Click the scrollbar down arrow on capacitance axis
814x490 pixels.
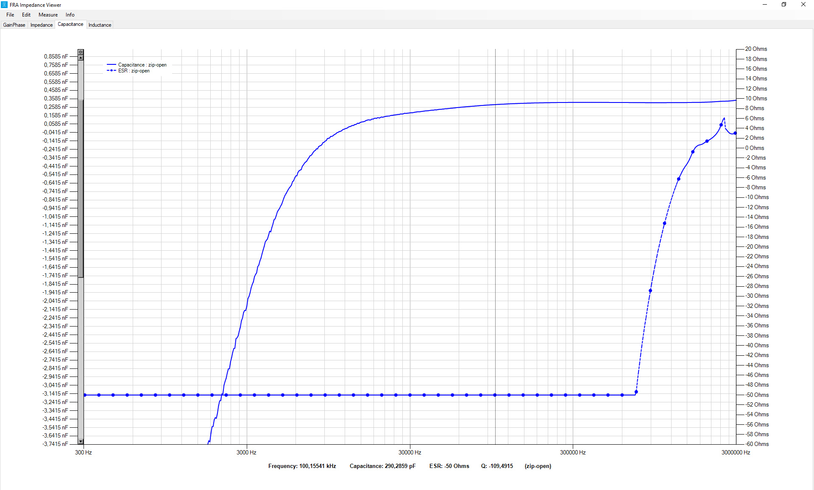pos(81,441)
